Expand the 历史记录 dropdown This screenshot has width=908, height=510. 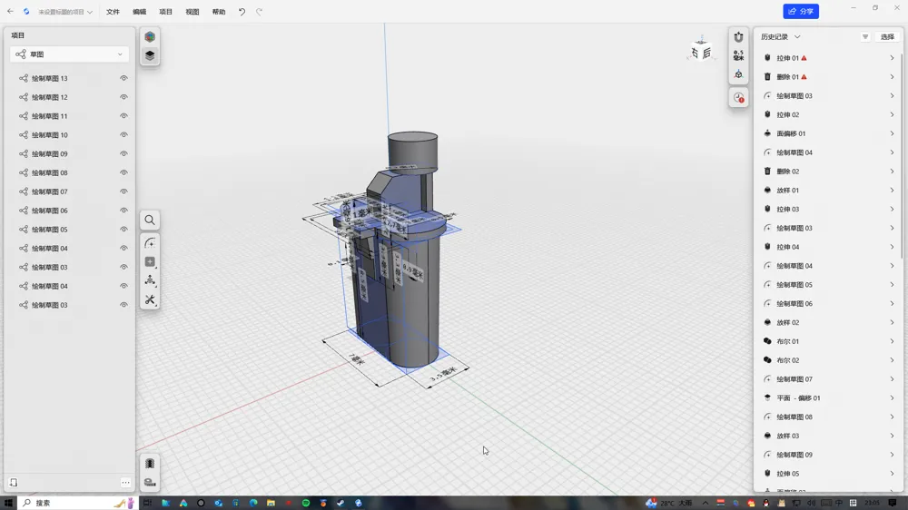[x=780, y=36]
